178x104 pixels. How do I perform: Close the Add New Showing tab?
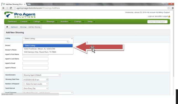[x=25, y=4]
